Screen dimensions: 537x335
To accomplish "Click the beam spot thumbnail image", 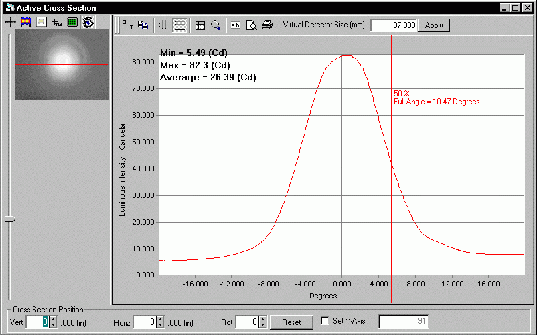I will click(62, 64).
